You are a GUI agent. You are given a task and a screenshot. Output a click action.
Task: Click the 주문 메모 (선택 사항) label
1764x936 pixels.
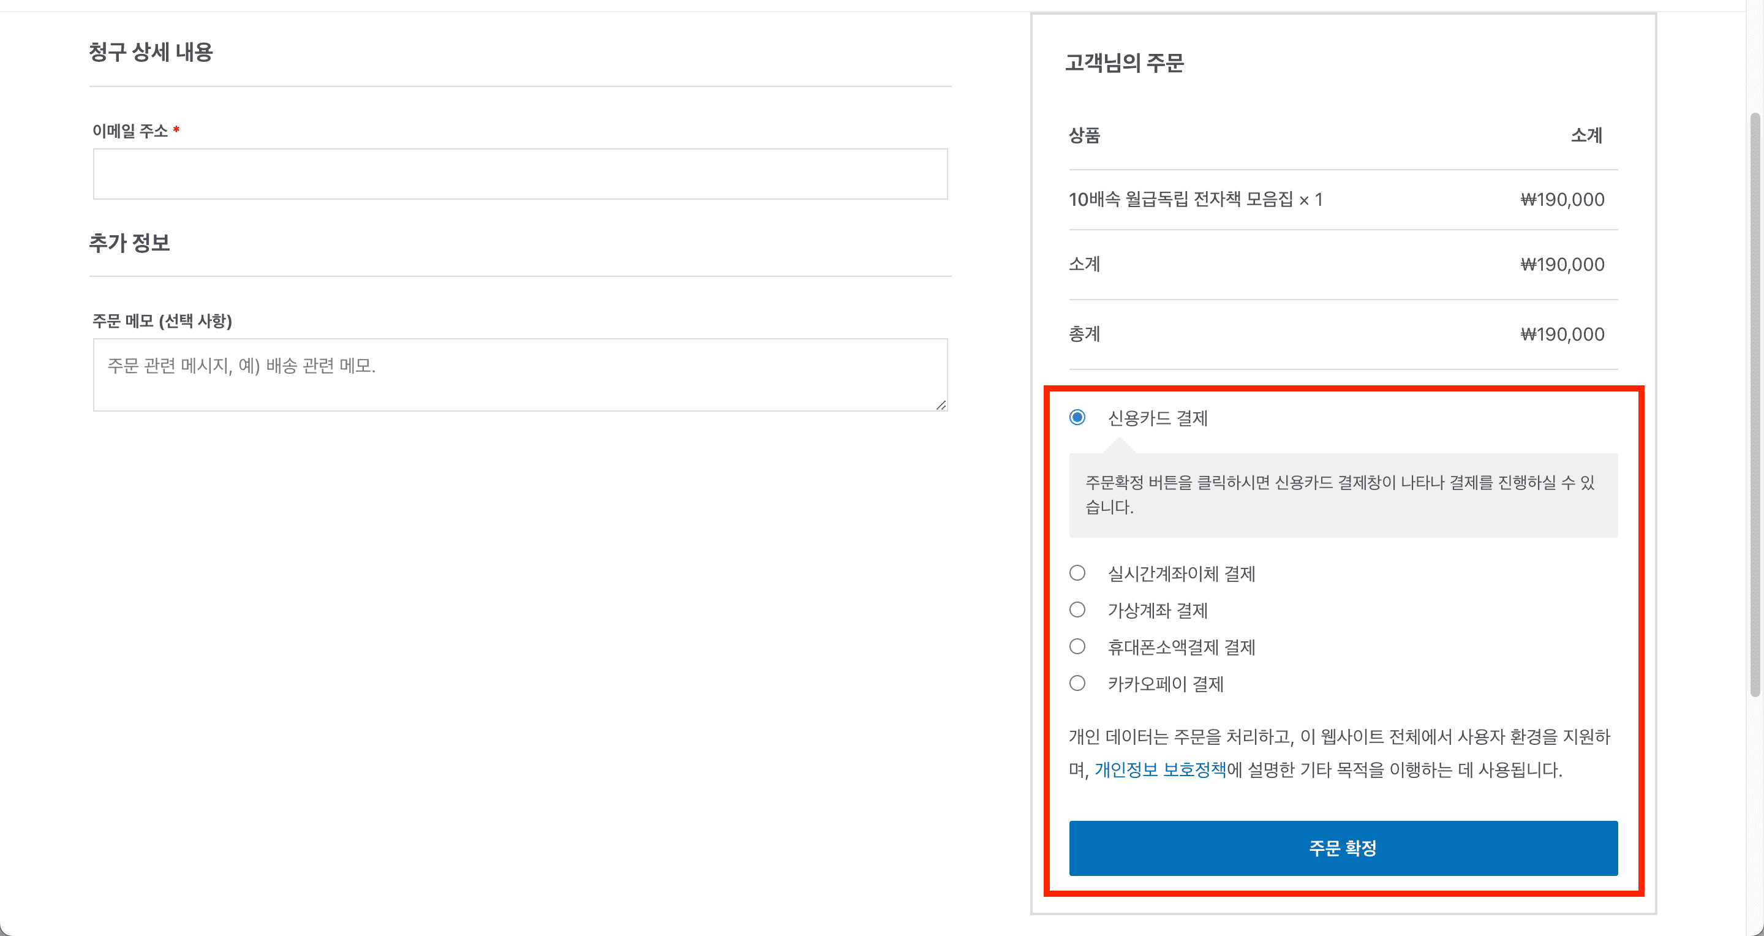(162, 320)
